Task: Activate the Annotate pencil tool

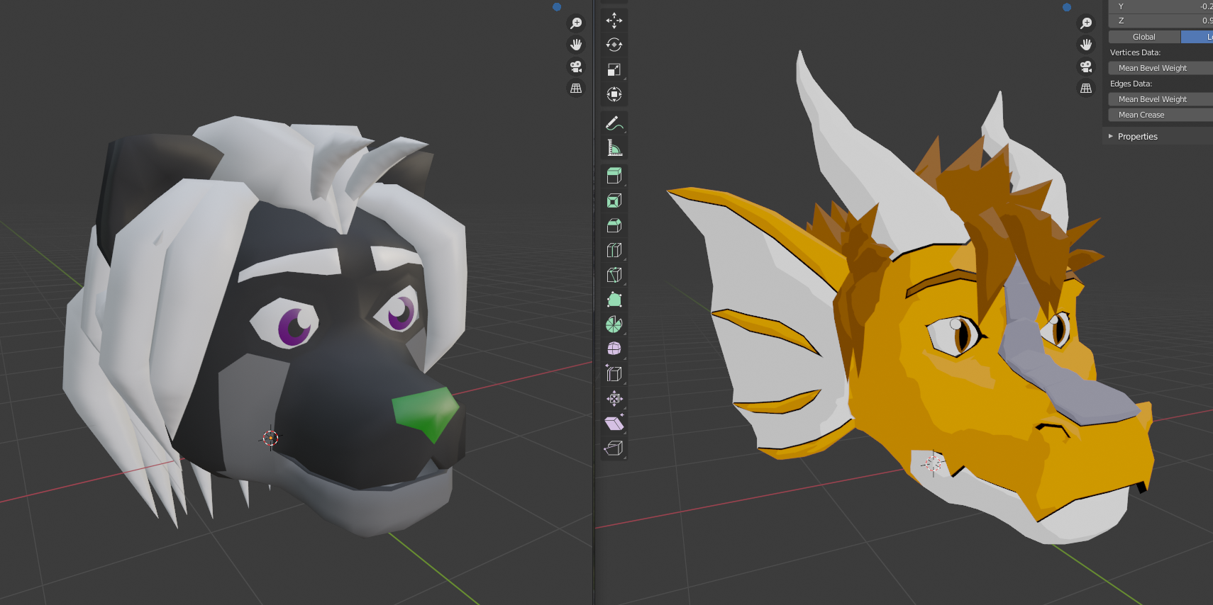Action: point(614,123)
